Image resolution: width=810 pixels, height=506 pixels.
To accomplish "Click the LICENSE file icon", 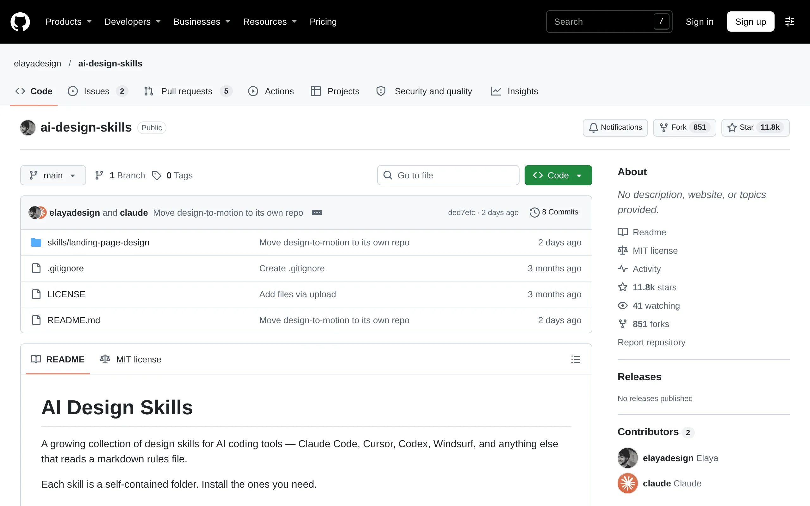I will [x=36, y=294].
